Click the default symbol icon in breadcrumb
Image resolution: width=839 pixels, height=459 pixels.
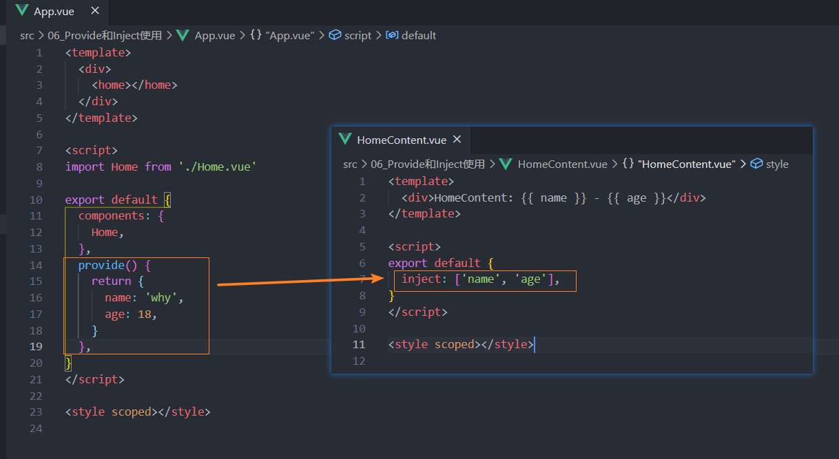click(392, 35)
